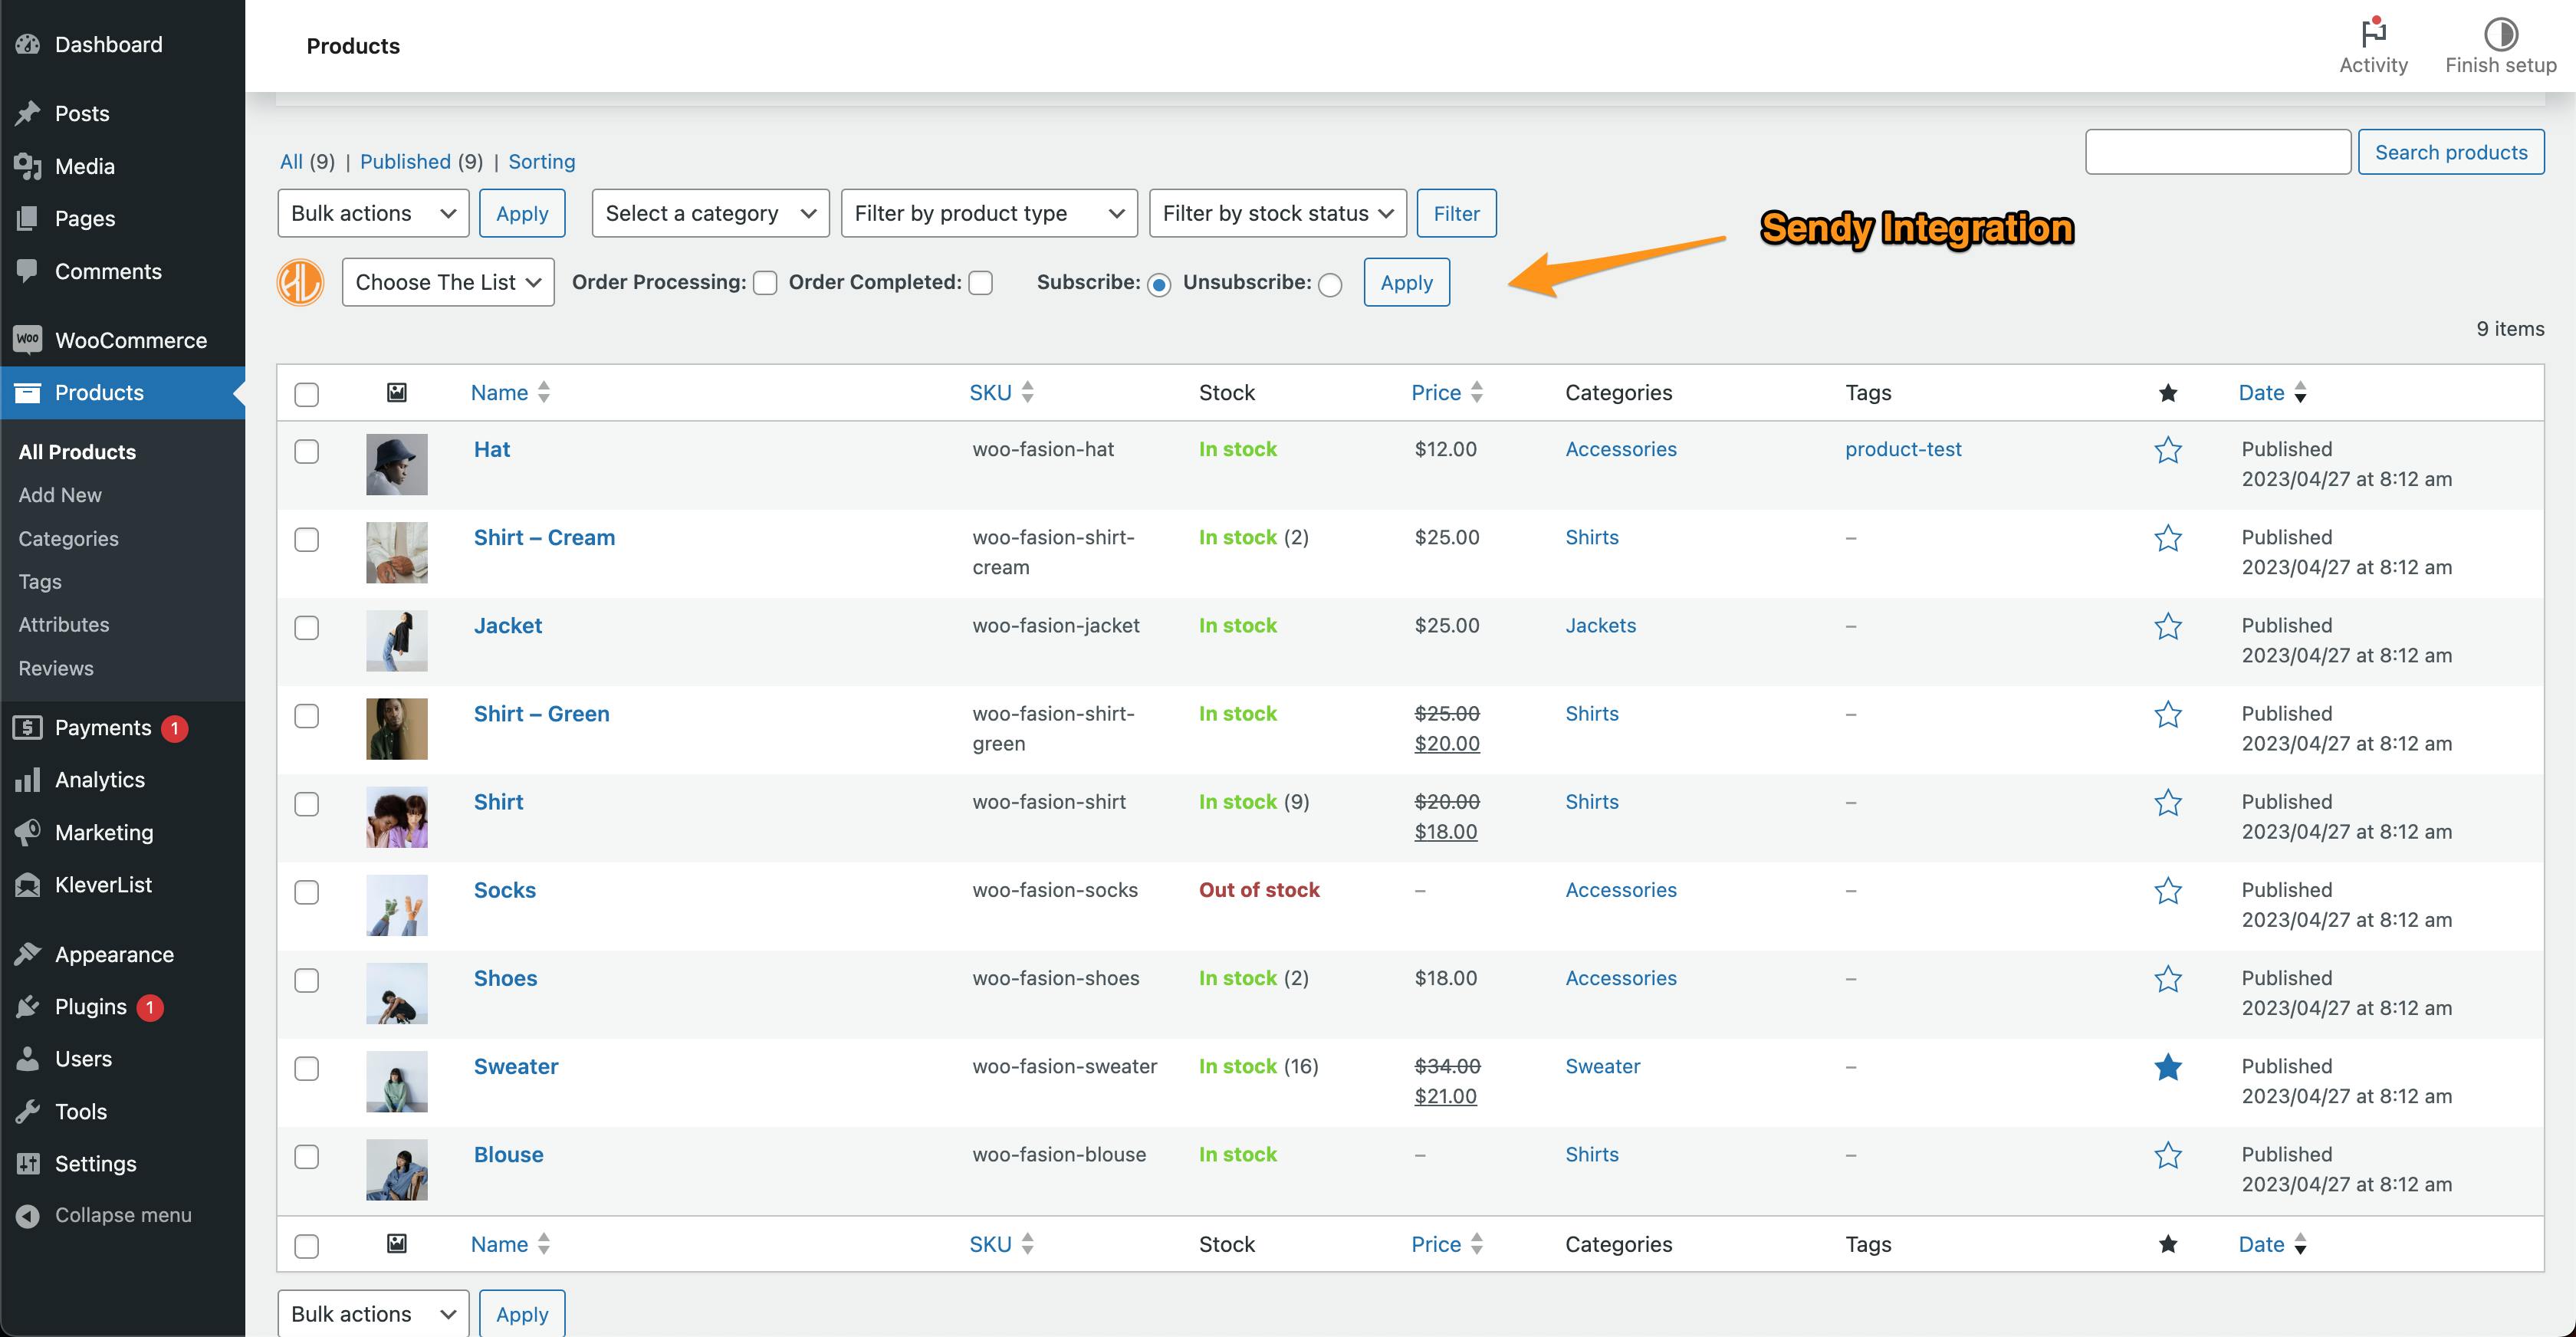Toggle featured star for Jacket

click(x=2167, y=626)
